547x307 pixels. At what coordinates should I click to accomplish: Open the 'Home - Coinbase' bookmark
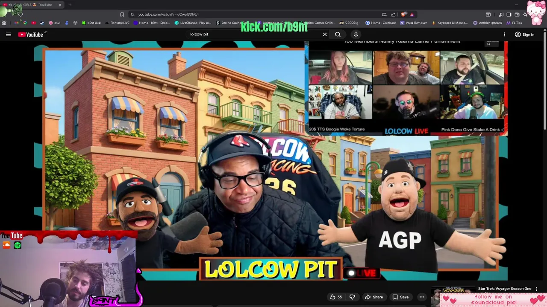380,23
